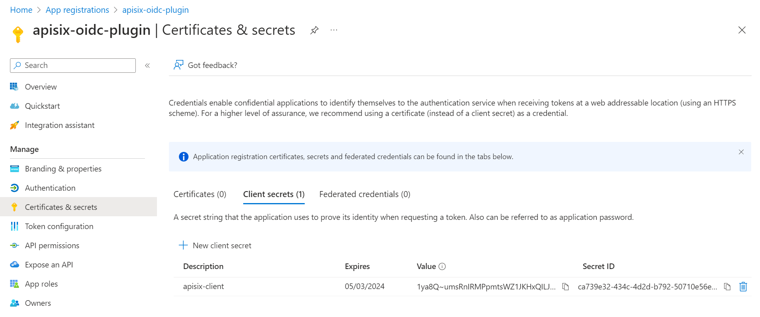Click the Quickstart cloud icon
This screenshot has width=760, height=317.
click(14, 106)
